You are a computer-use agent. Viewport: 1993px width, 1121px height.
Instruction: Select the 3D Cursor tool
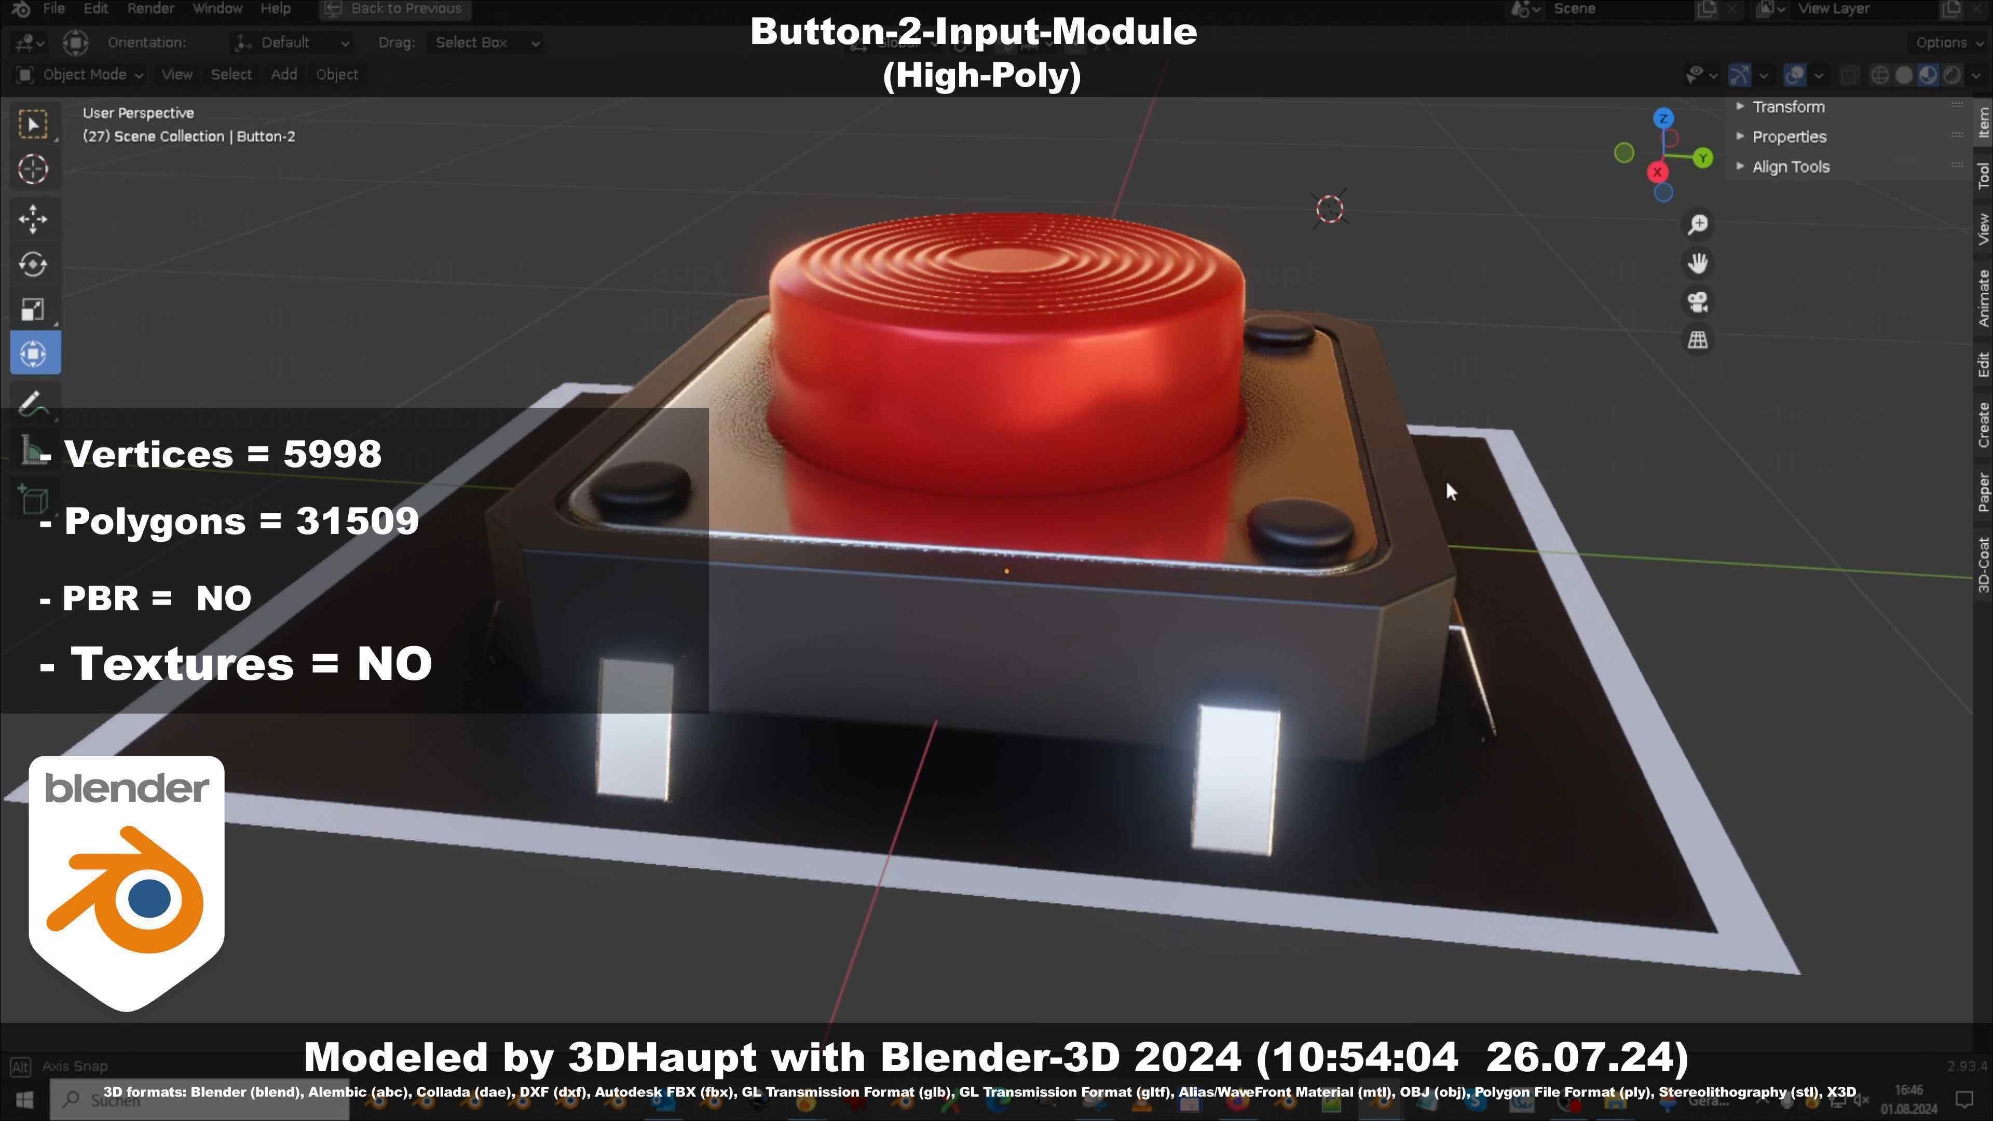pyautogui.click(x=33, y=169)
